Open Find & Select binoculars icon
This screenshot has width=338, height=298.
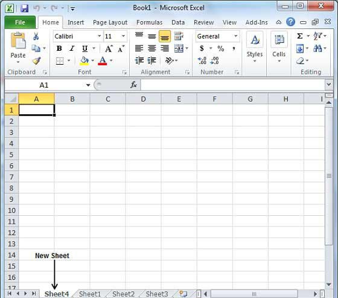tap(317, 48)
